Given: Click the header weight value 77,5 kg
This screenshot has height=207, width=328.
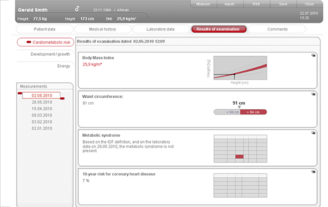Looking at the screenshot, I should tap(40, 18).
